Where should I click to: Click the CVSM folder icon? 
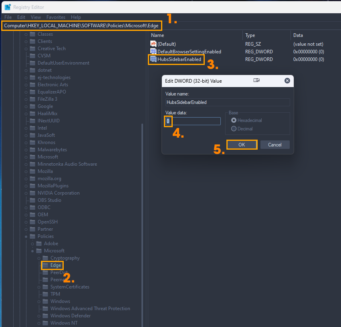(32, 55)
